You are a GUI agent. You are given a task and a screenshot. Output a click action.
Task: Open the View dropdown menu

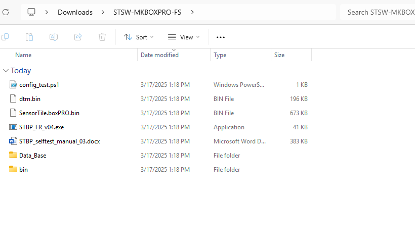184,37
